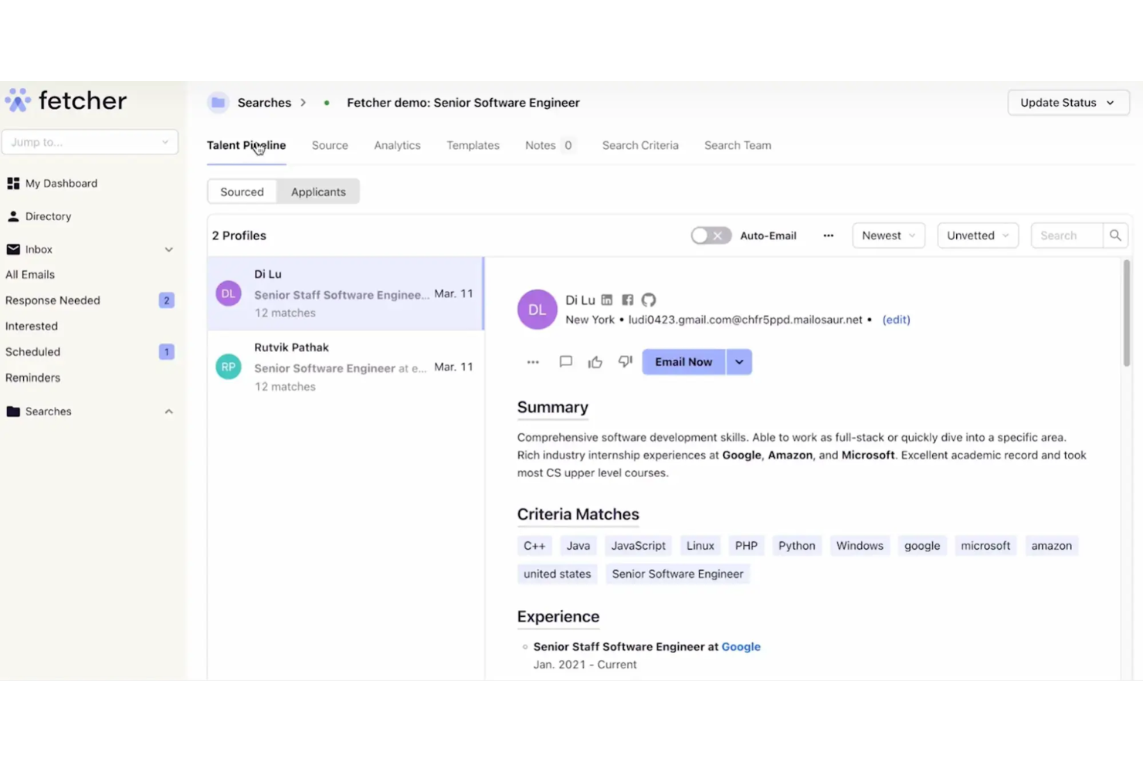The width and height of the screenshot is (1143, 762).
Task: Toggle the Auto-Email switch on
Action: click(x=710, y=235)
